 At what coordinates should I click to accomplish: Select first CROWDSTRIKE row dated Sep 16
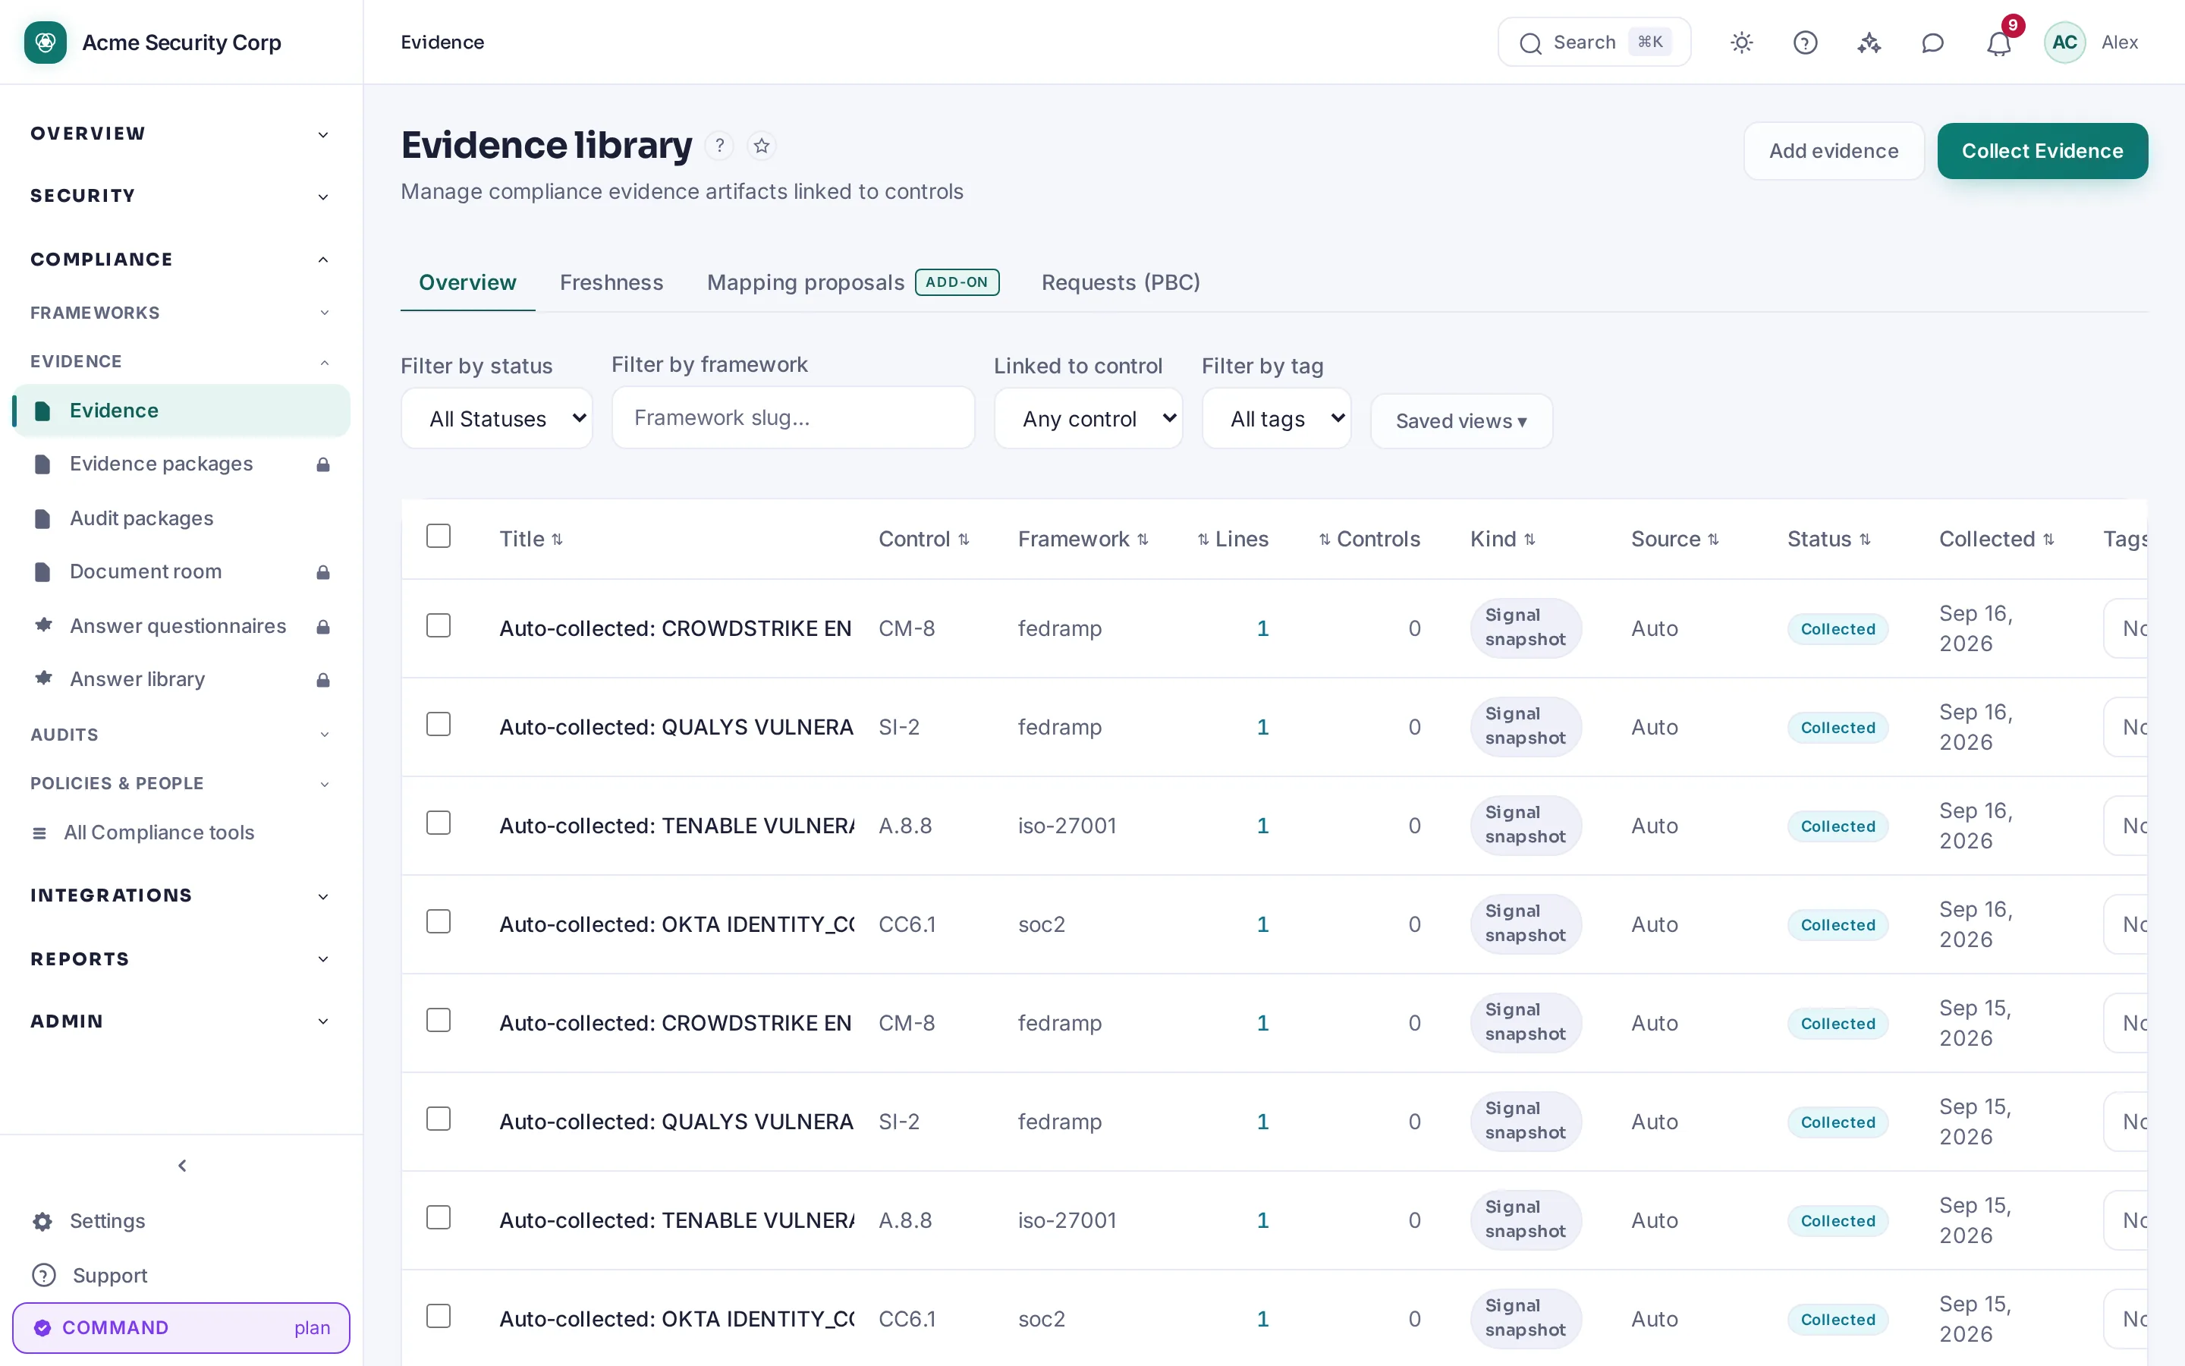tap(439, 625)
